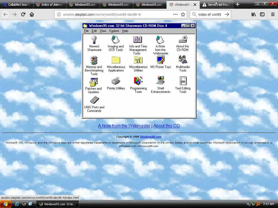Open the MS Power Toys icon
Screen dimensions: 278x208
point(160,60)
